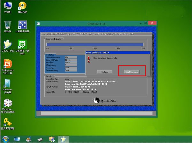
Task: Click the Target Partition label
Action: click(x=52, y=87)
